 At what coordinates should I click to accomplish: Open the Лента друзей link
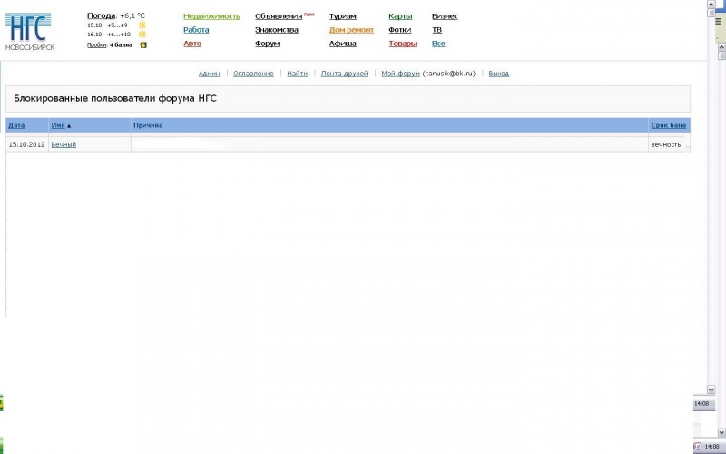coord(344,74)
